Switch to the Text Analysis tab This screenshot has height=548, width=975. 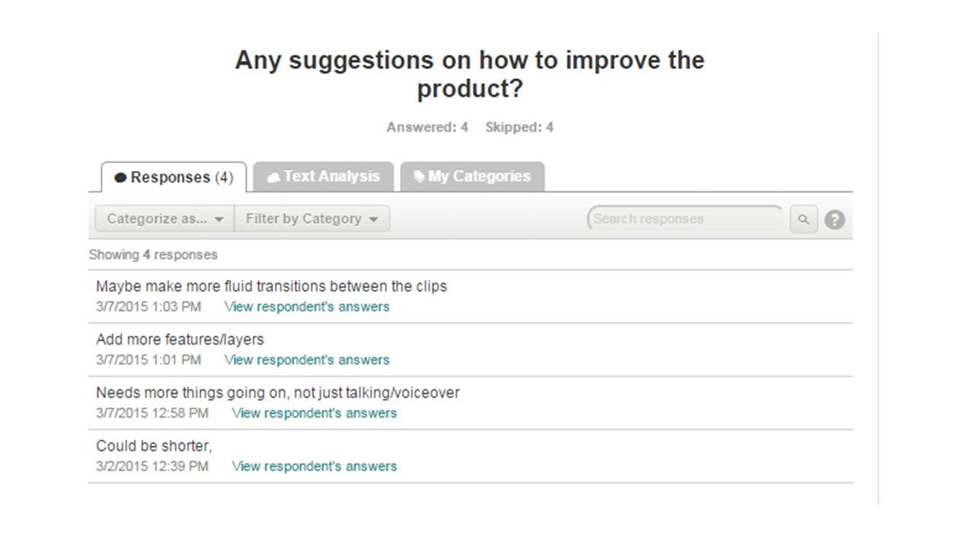pyautogui.click(x=323, y=177)
